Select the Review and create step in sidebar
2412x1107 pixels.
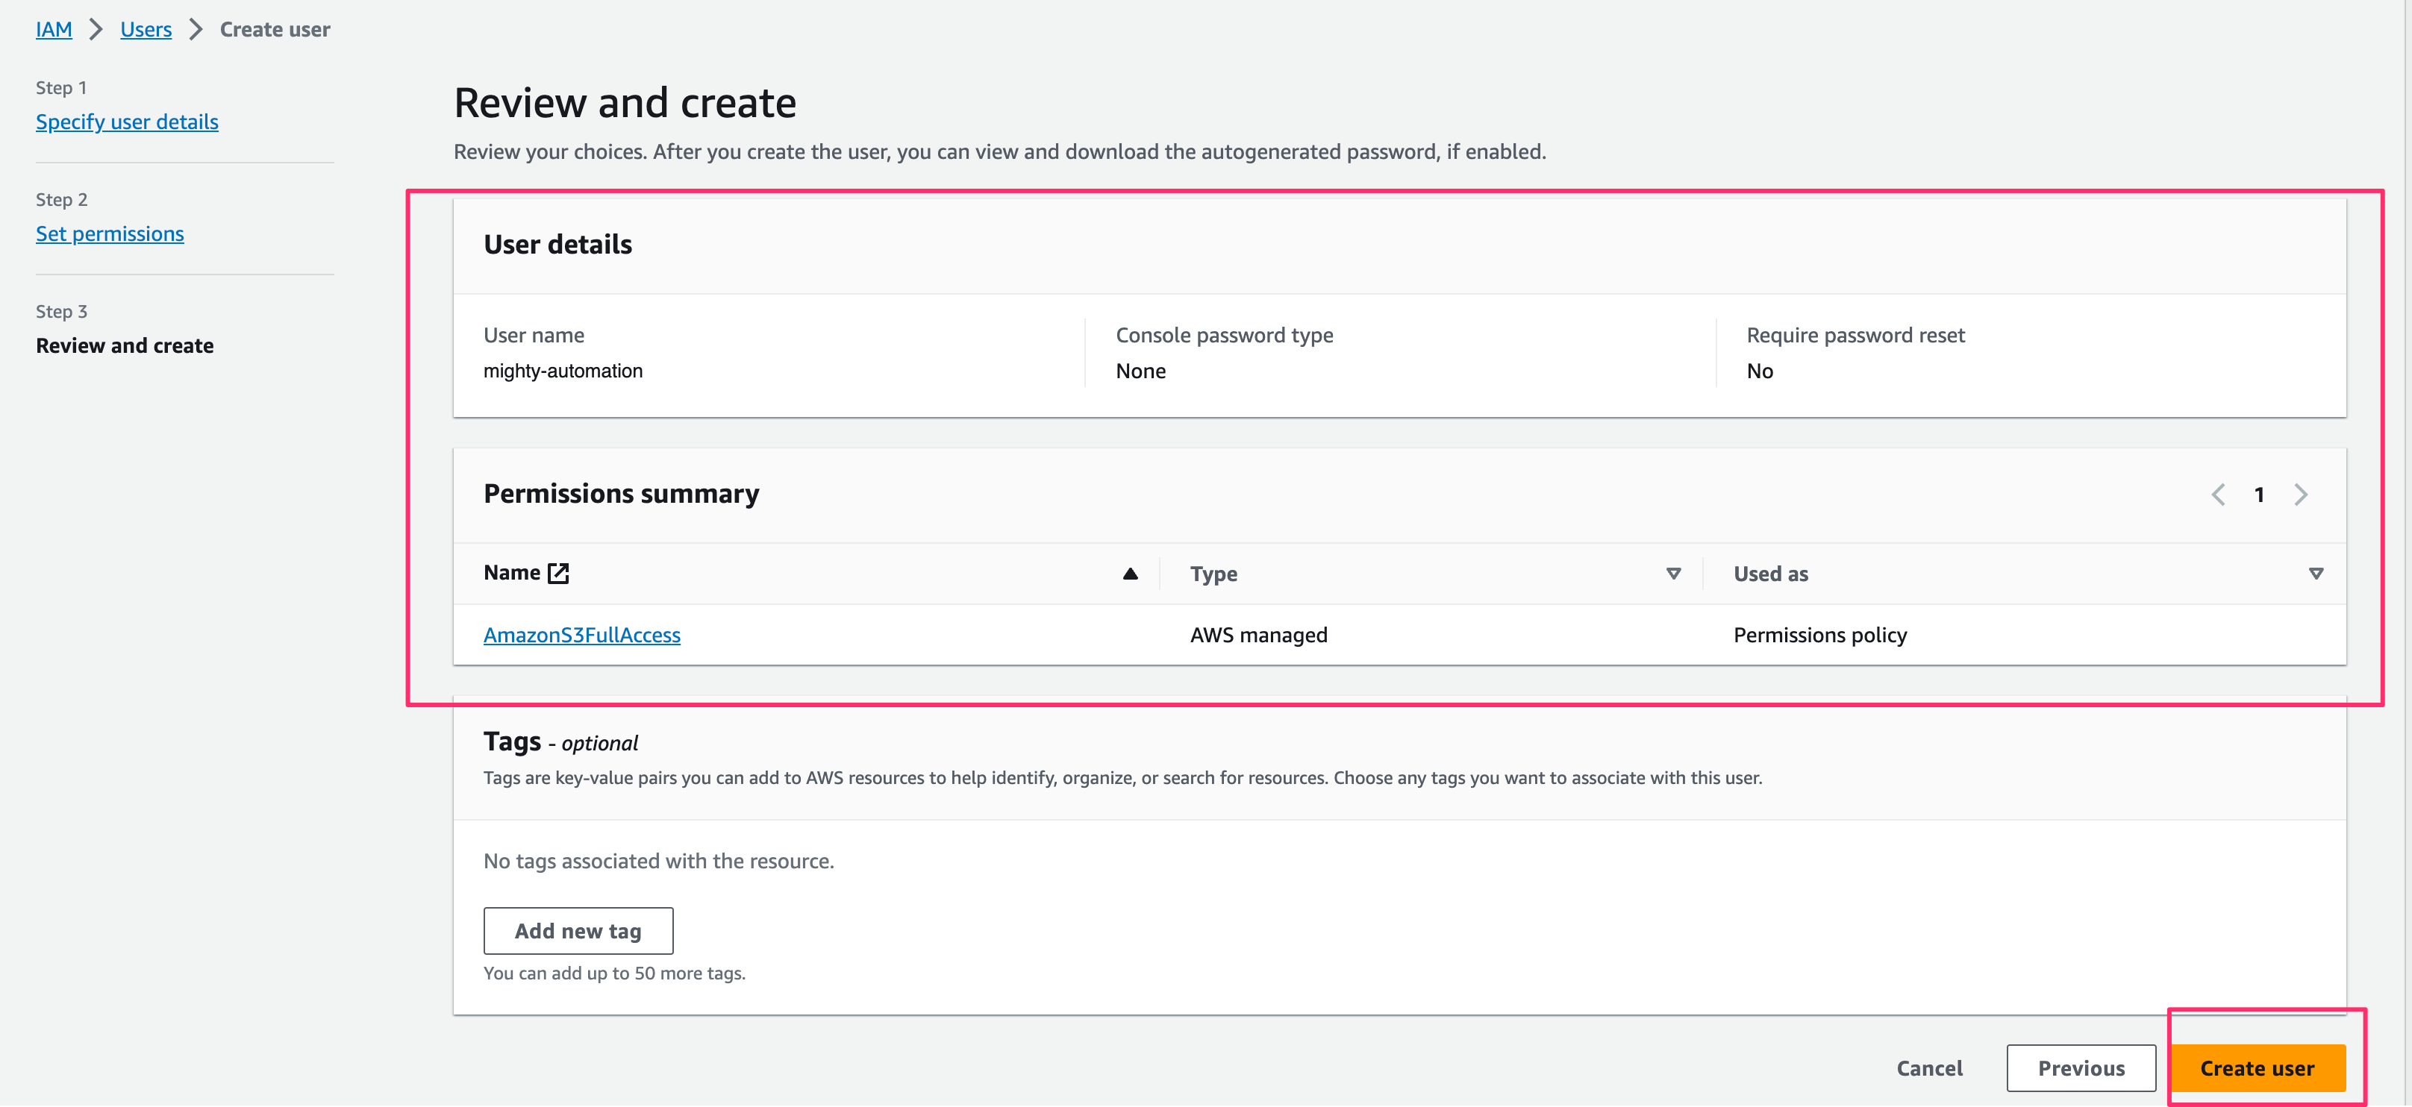125,345
